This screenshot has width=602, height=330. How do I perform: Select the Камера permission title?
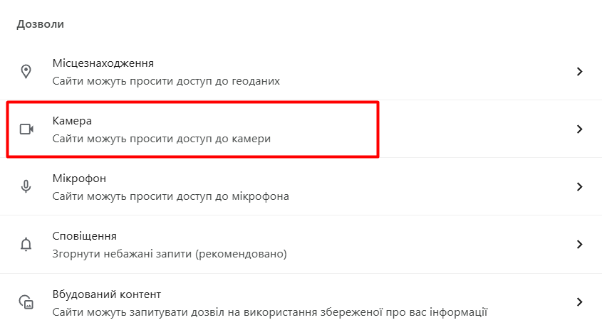[73, 121]
